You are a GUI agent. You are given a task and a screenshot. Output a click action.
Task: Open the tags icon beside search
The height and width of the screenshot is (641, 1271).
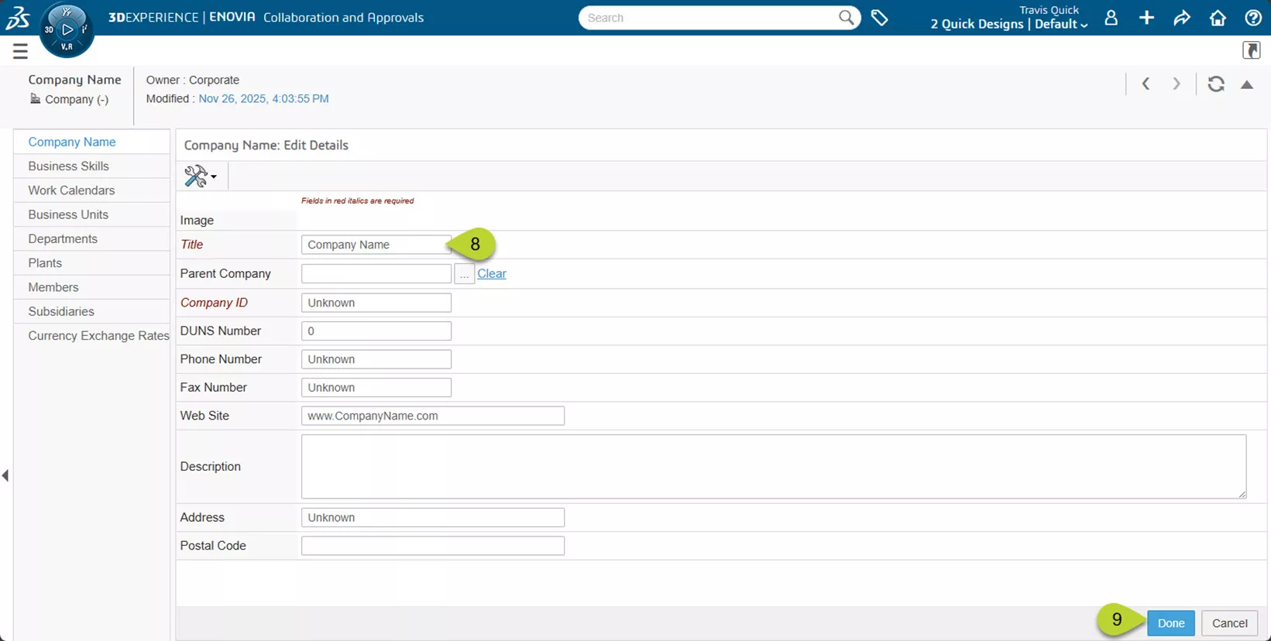pyautogui.click(x=879, y=18)
